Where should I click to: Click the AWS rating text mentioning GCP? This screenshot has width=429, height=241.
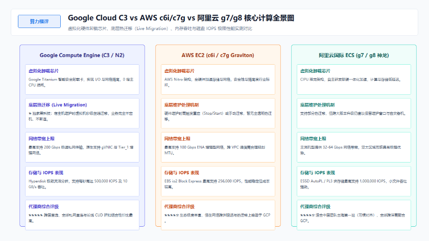click(217, 218)
